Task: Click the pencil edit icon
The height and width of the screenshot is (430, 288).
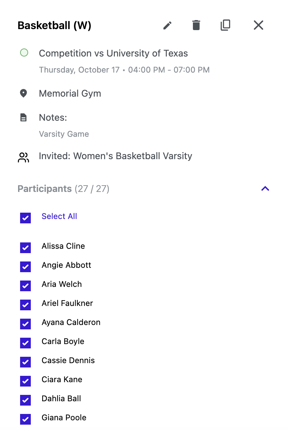Action: pyautogui.click(x=167, y=25)
